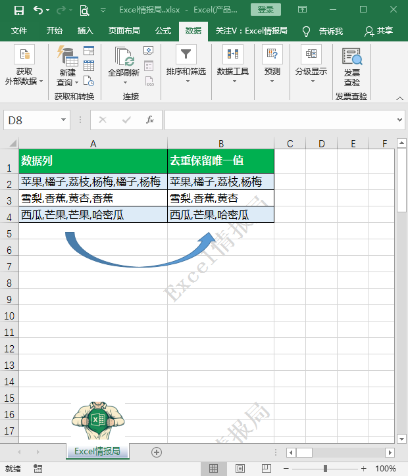Click the insert function fx icon

[x=150, y=120]
